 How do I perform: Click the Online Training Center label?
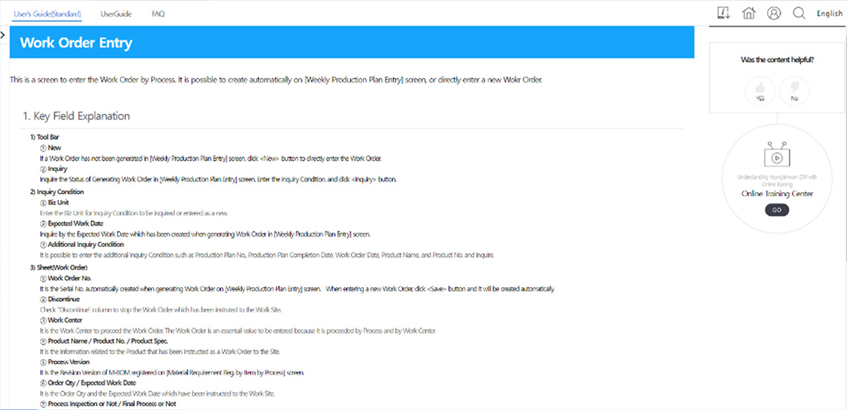(x=777, y=194)
